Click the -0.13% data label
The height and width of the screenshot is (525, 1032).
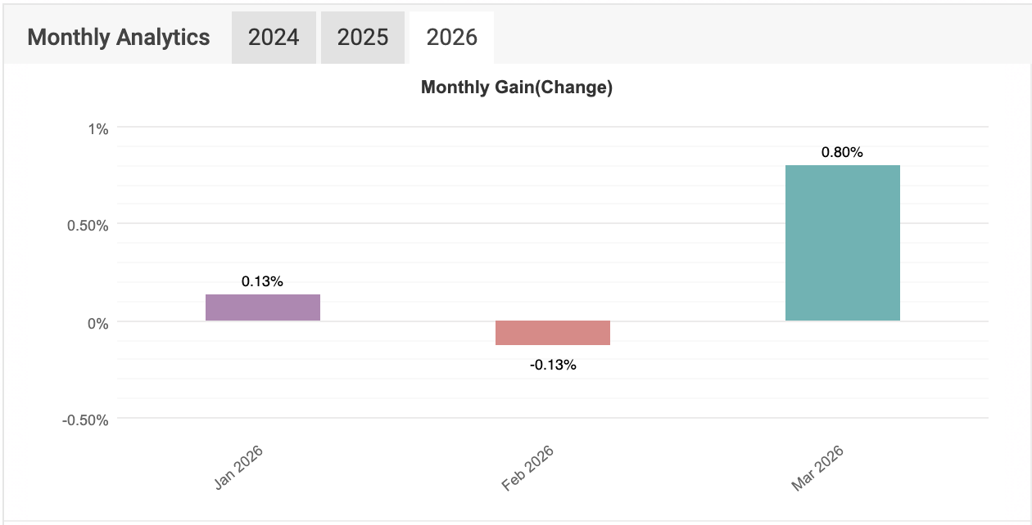pos(553,365)
